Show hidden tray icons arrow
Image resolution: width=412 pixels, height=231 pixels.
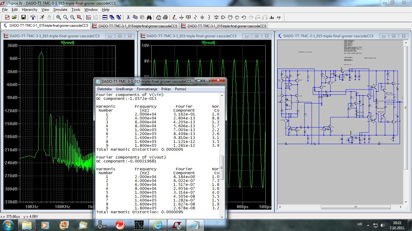point(368,225)
